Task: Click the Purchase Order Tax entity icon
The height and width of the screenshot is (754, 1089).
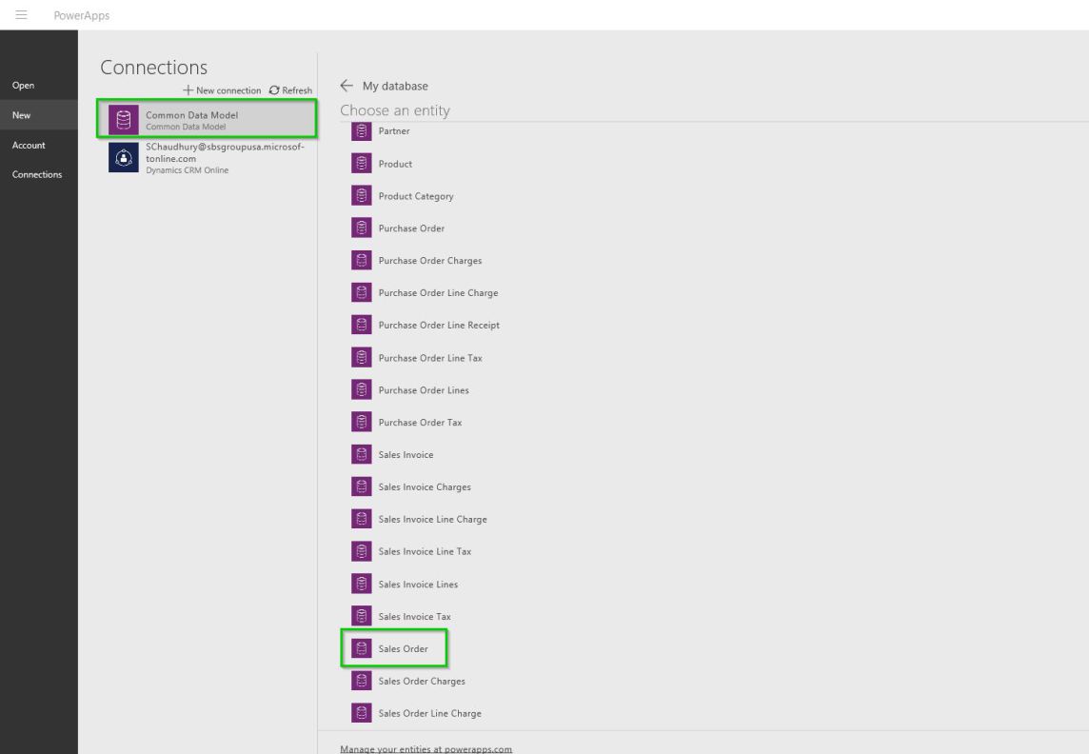Action: pos(361,422)
